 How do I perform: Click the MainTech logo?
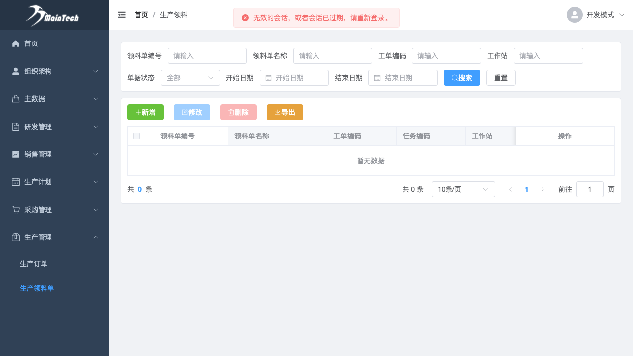coord(53,15)
